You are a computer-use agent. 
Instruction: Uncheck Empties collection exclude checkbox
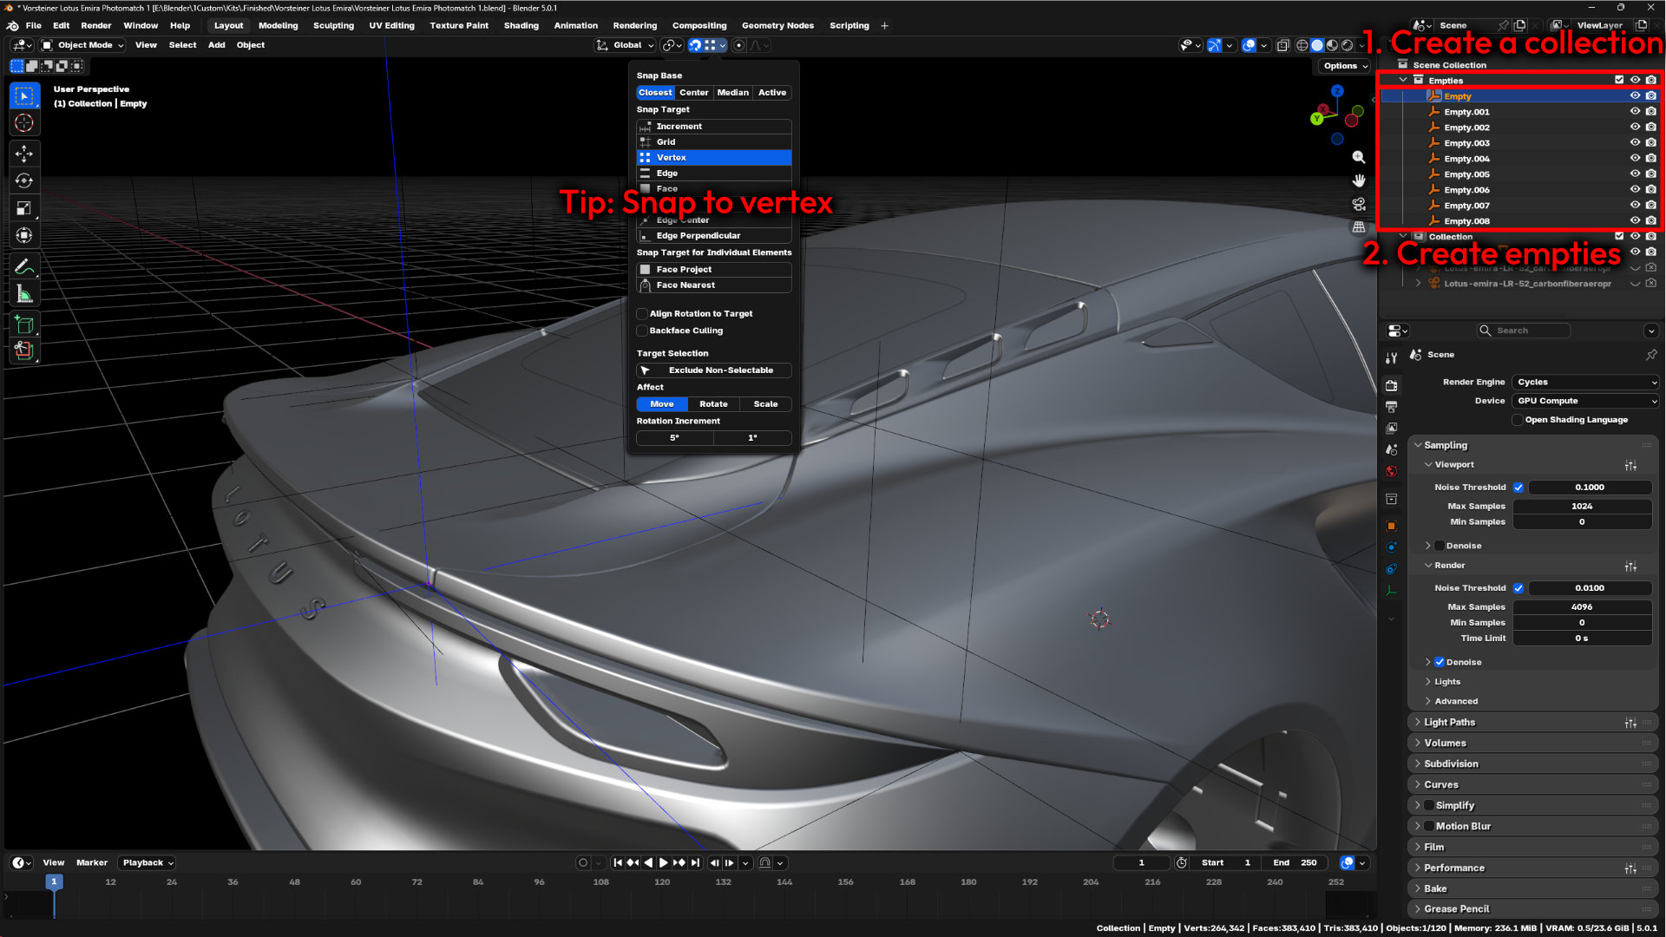pos(1619,80)
